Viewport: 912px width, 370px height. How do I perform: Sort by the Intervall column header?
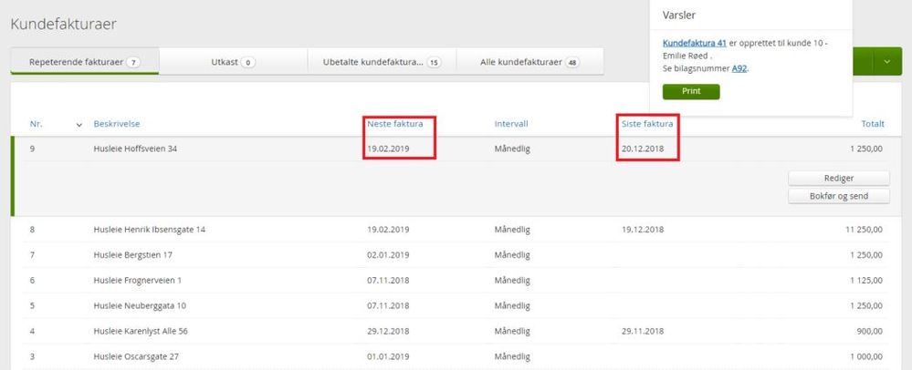[x=511, y=124]
